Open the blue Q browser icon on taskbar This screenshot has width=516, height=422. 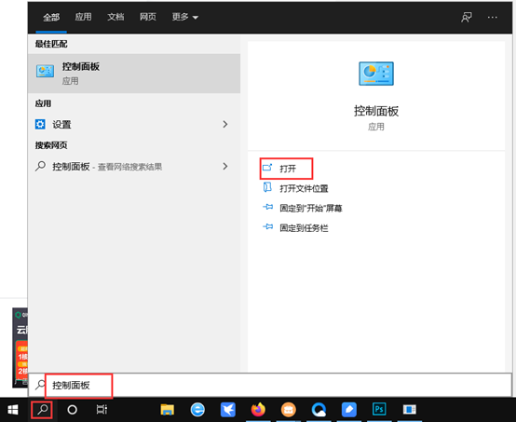click(x=319, y=410)
